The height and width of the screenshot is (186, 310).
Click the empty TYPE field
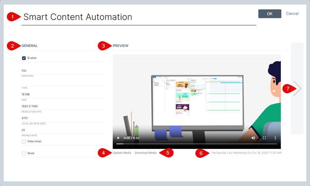[64, 82]
